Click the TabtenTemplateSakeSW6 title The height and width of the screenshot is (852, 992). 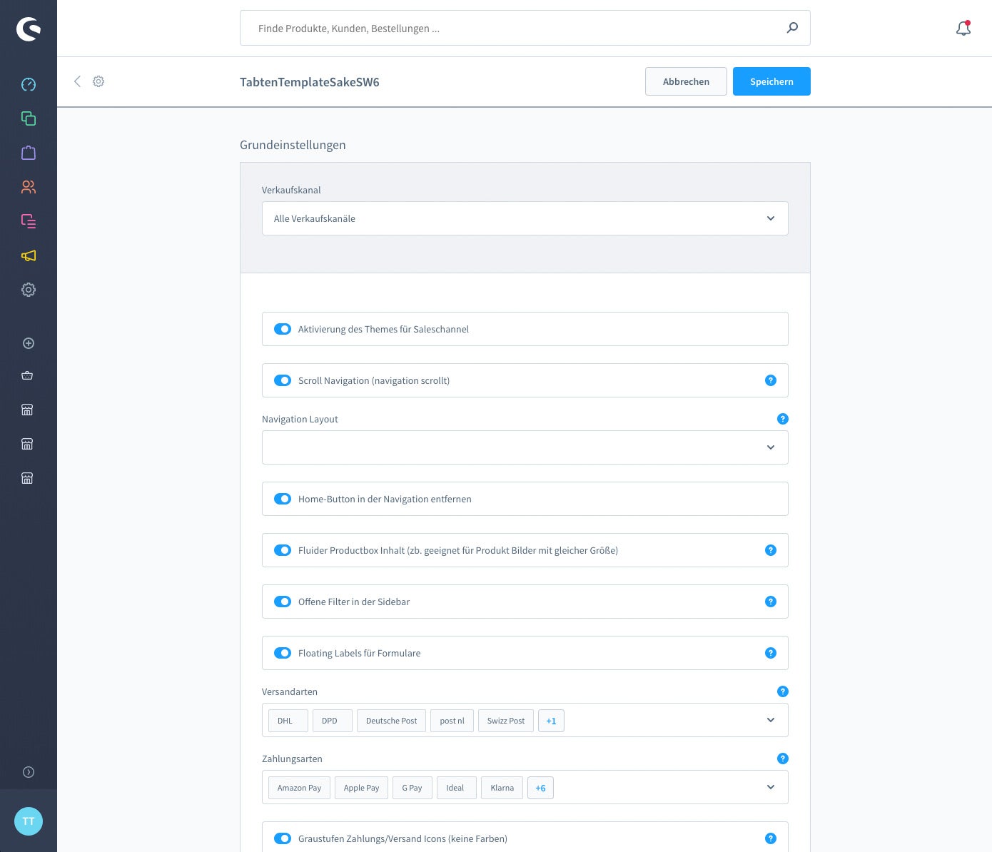pyautogui.click(x=310, y=82)
